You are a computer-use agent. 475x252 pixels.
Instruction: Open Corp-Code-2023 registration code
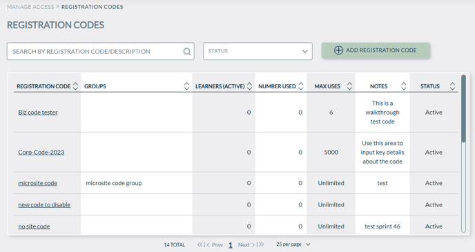click(41, 153)
